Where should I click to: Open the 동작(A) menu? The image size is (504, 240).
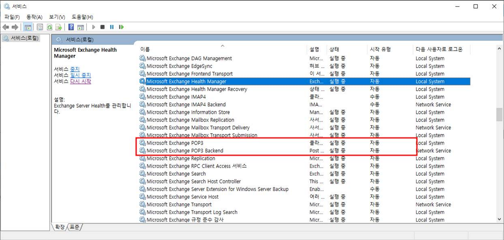[x=34, y=17]
